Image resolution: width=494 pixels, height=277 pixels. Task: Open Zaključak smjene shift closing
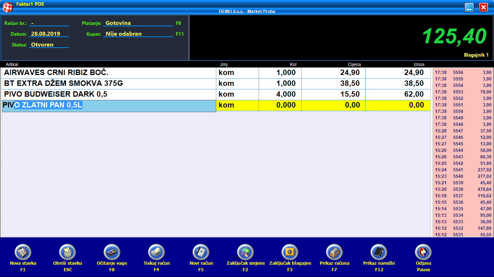point(246,252)
